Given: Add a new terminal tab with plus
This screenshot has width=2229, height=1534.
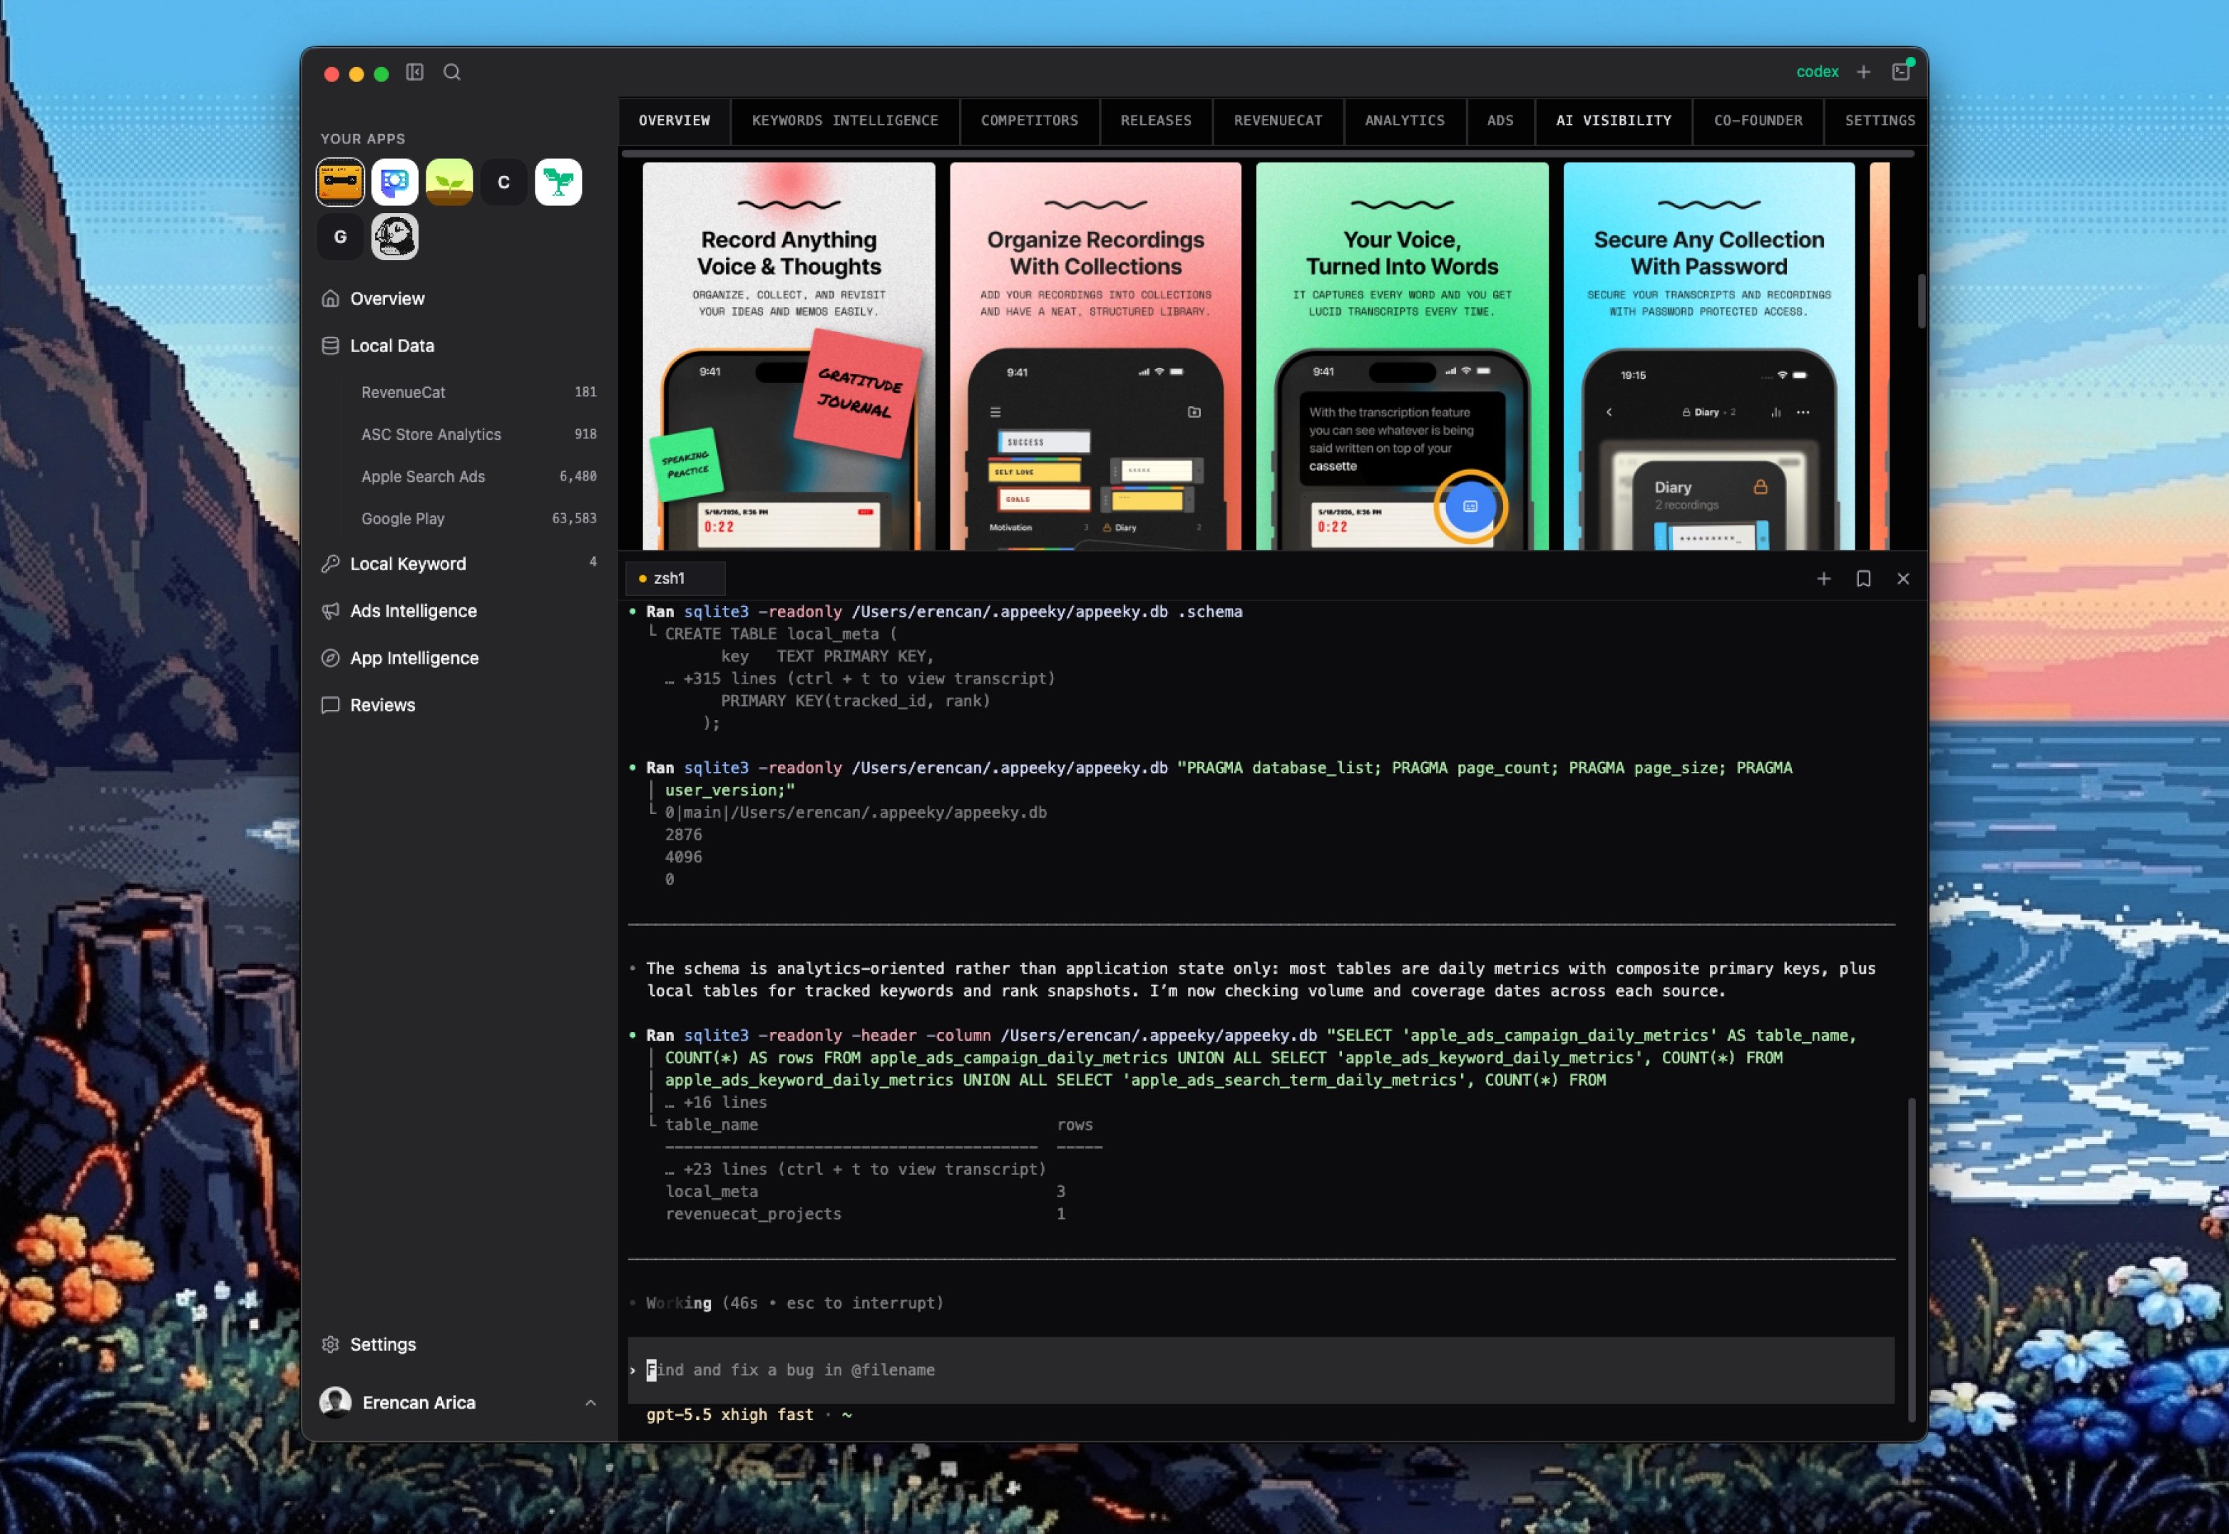Looking at the screenshot, I should [x=1823, y=579].
